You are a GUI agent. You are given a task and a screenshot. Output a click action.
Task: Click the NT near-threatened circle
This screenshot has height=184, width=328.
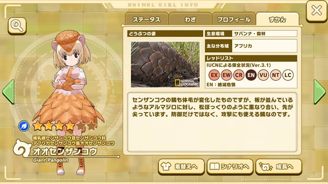276,75
